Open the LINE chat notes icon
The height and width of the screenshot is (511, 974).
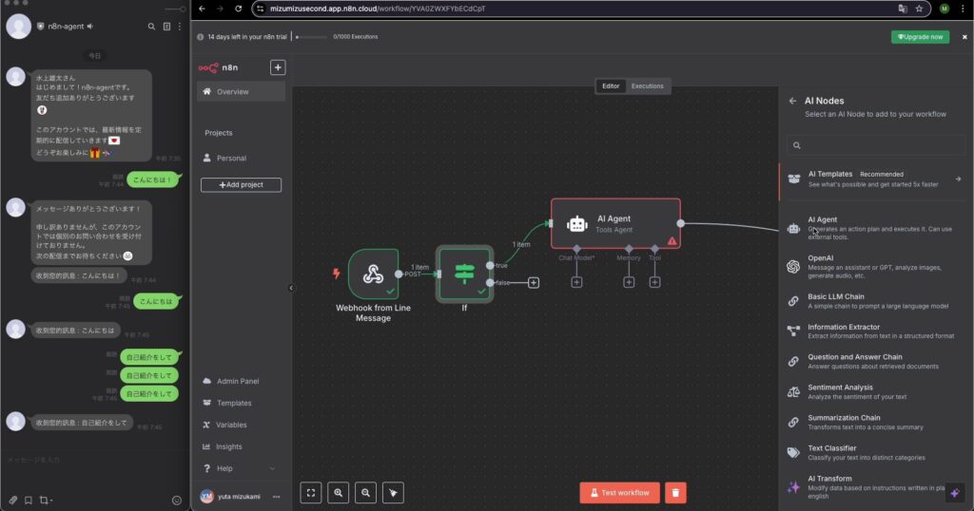pyautogui.click(x=166, y=27)
